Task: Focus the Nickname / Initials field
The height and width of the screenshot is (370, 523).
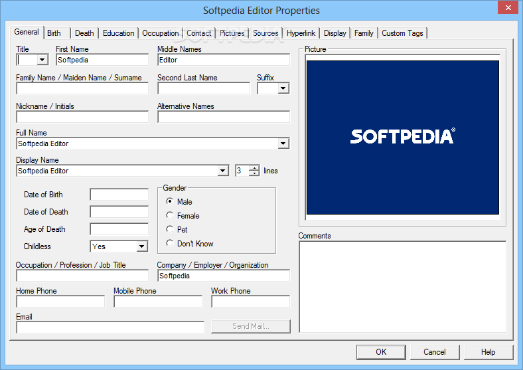Action: [x=82, y=117]
